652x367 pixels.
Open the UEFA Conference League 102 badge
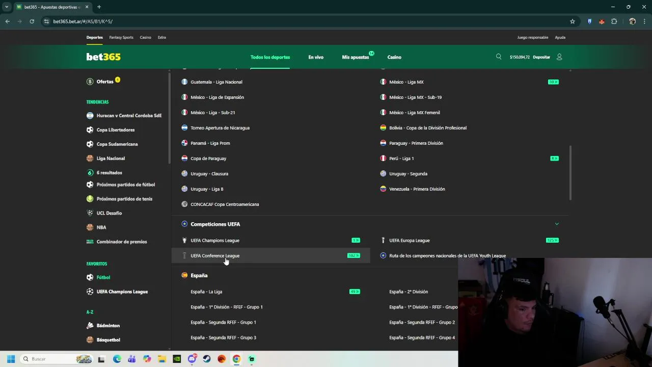coord(354,256)
